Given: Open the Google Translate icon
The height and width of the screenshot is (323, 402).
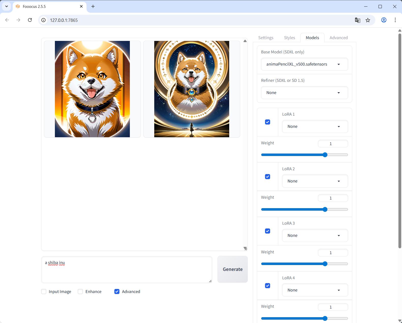Looking at the screenshot, I should pos(358,20).
